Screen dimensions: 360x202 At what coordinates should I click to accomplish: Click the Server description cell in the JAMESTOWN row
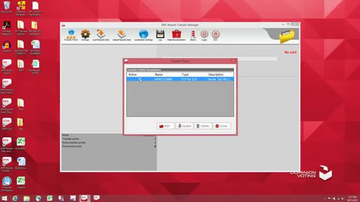click(x=220, y=79)
